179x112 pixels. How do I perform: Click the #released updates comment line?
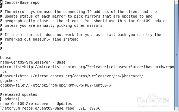coord(19,94)
